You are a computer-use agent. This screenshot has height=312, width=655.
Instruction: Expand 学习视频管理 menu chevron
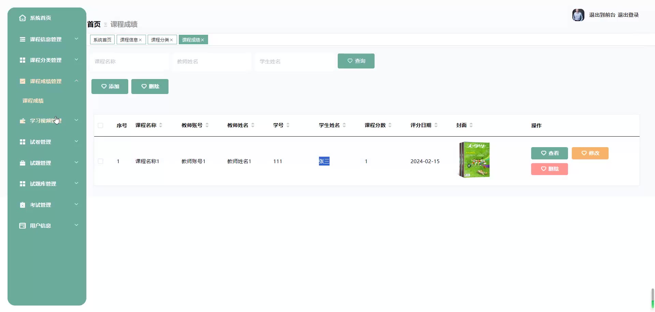coord(76,120)
